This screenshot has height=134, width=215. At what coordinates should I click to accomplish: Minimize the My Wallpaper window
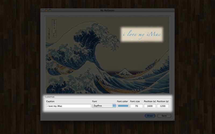(46, 10)
